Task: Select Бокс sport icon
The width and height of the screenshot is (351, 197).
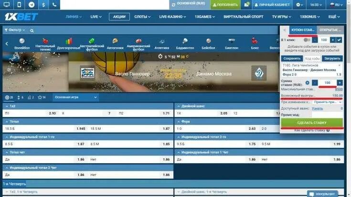Action: [255, 43]
